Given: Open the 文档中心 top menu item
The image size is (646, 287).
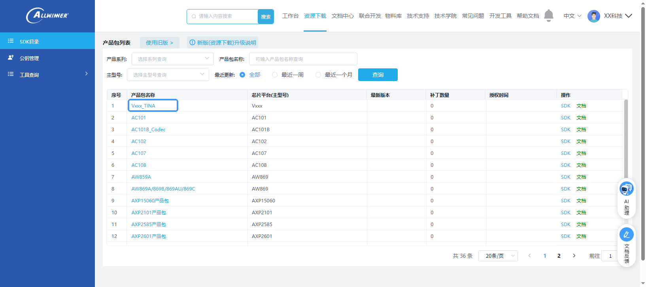Looking at the screenshot, I should coord(342,16).
